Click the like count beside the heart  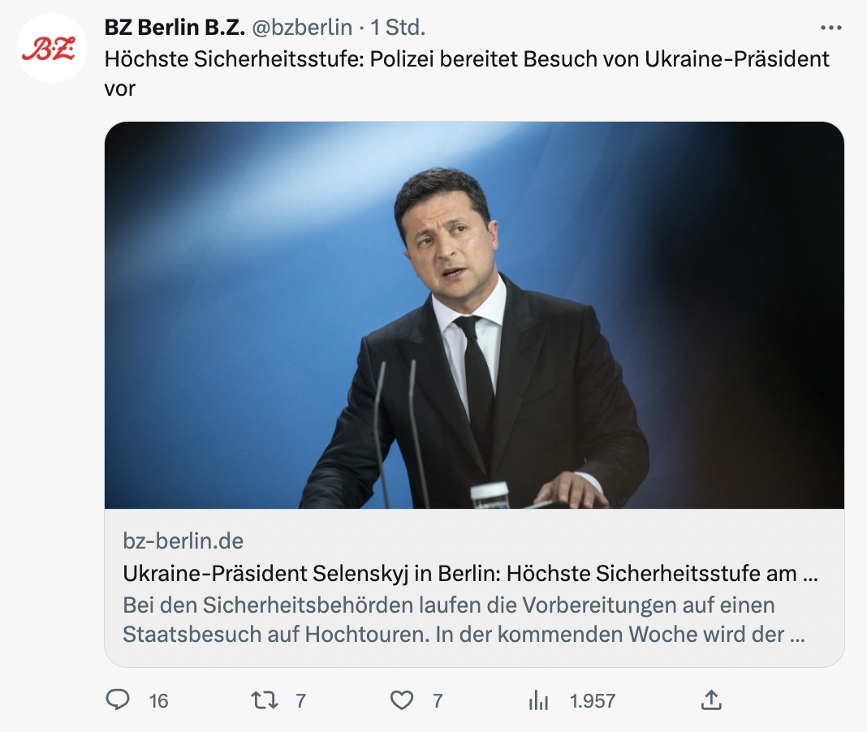pyautogui.click(x=438, y=700)
